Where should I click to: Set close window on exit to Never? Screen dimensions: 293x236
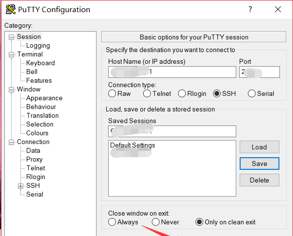tap(155, 222)
